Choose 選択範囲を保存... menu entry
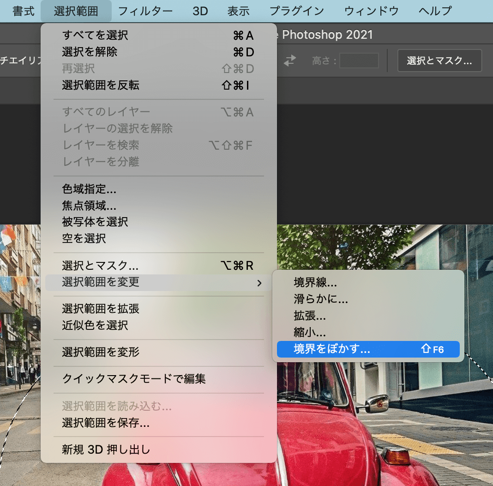493x486 pixels. click(x=158, y=423)
